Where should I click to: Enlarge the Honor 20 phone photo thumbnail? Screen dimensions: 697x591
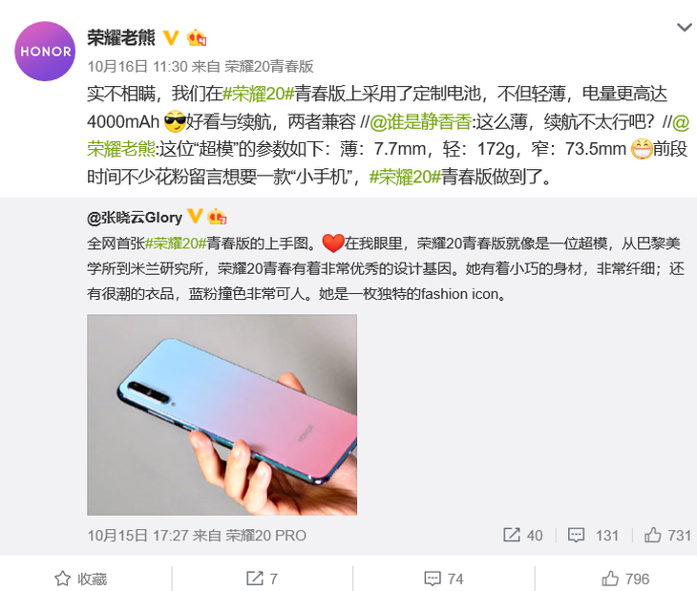click(222, 414)
